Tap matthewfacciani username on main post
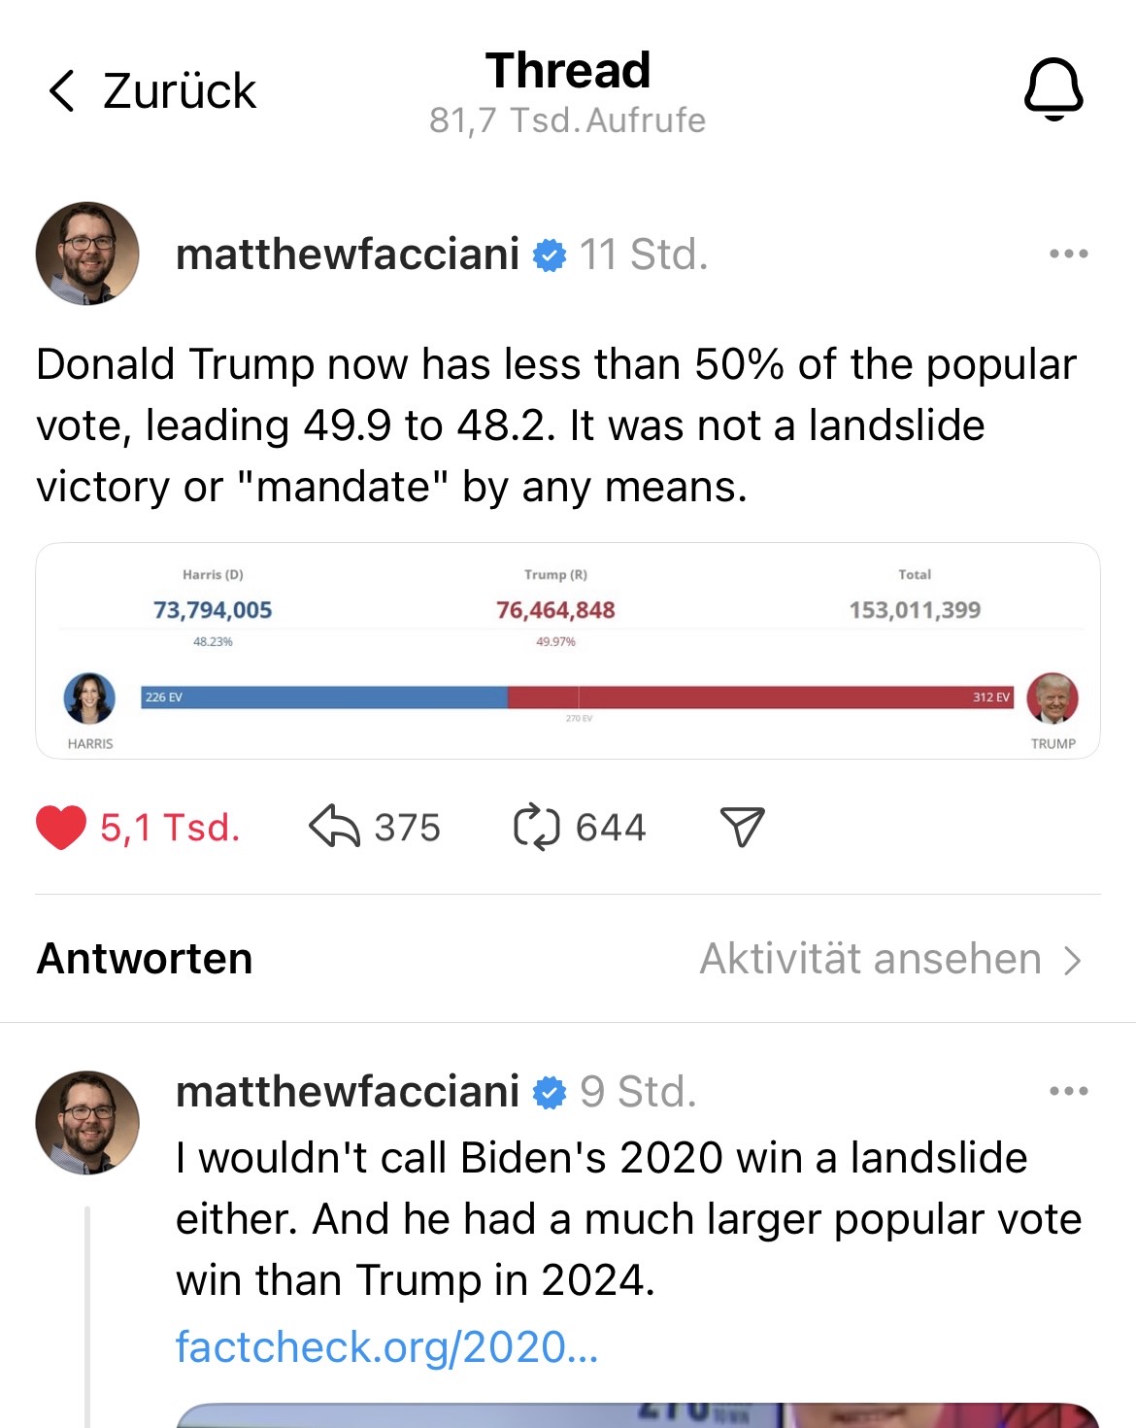1136x1428 pixels. pyautogui.click(x=347, y=255)
